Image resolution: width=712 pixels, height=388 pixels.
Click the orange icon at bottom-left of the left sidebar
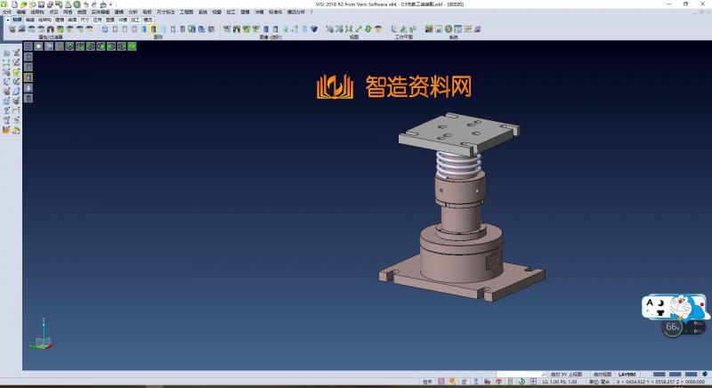coord(6,130)
